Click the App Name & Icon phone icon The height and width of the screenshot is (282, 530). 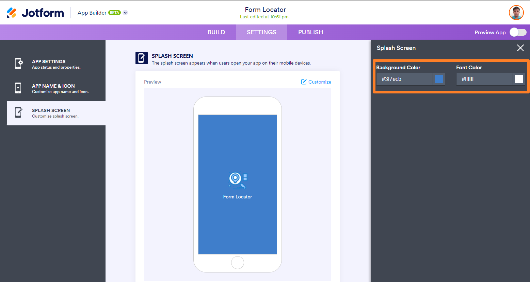[x=18, y=88]
